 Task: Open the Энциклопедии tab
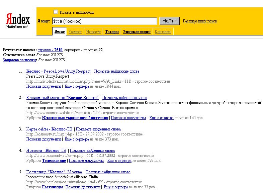pyautogui.click(x=137, y=32)
